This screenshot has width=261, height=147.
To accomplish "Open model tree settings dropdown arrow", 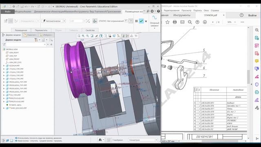I will 40,40.
